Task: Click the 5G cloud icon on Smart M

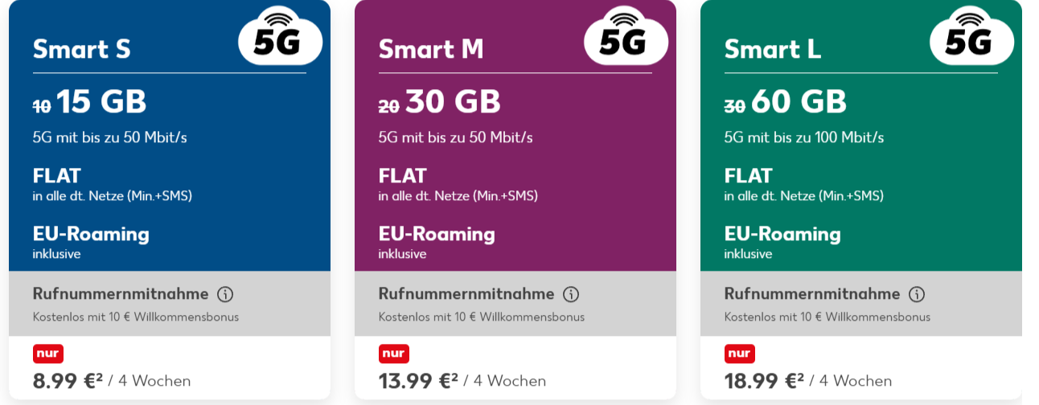Action: [x=626, y=37]
